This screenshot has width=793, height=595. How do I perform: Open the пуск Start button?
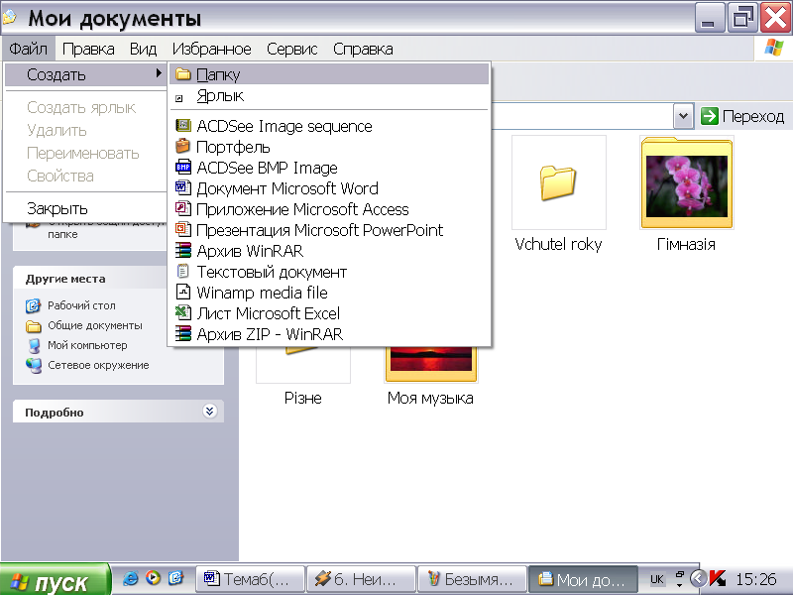pos(55,580)
